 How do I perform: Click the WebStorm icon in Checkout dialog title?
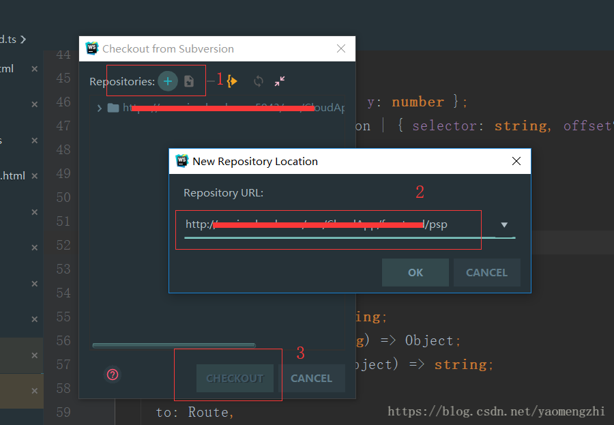tap(92, 48)
